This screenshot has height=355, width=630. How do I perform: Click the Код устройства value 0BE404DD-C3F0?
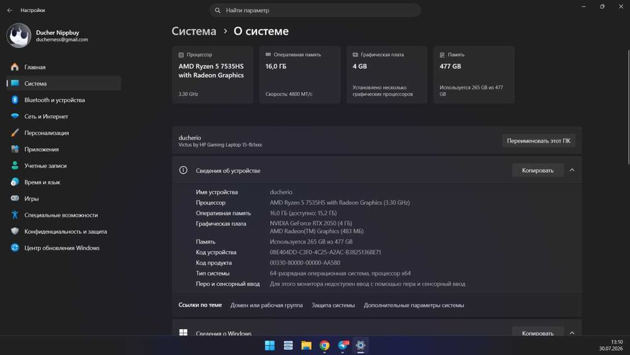pyautogui.click(x=326, y=252)
